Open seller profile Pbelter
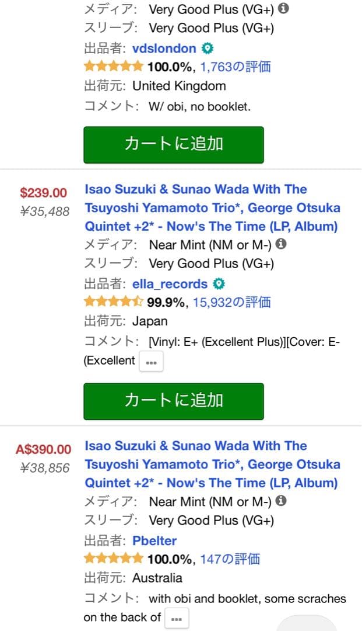 (x=154, y=540)
